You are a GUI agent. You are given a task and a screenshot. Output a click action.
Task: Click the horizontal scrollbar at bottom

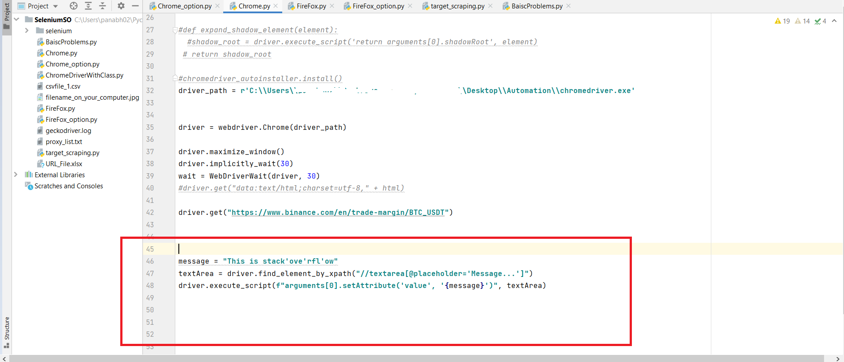[416, 358]
